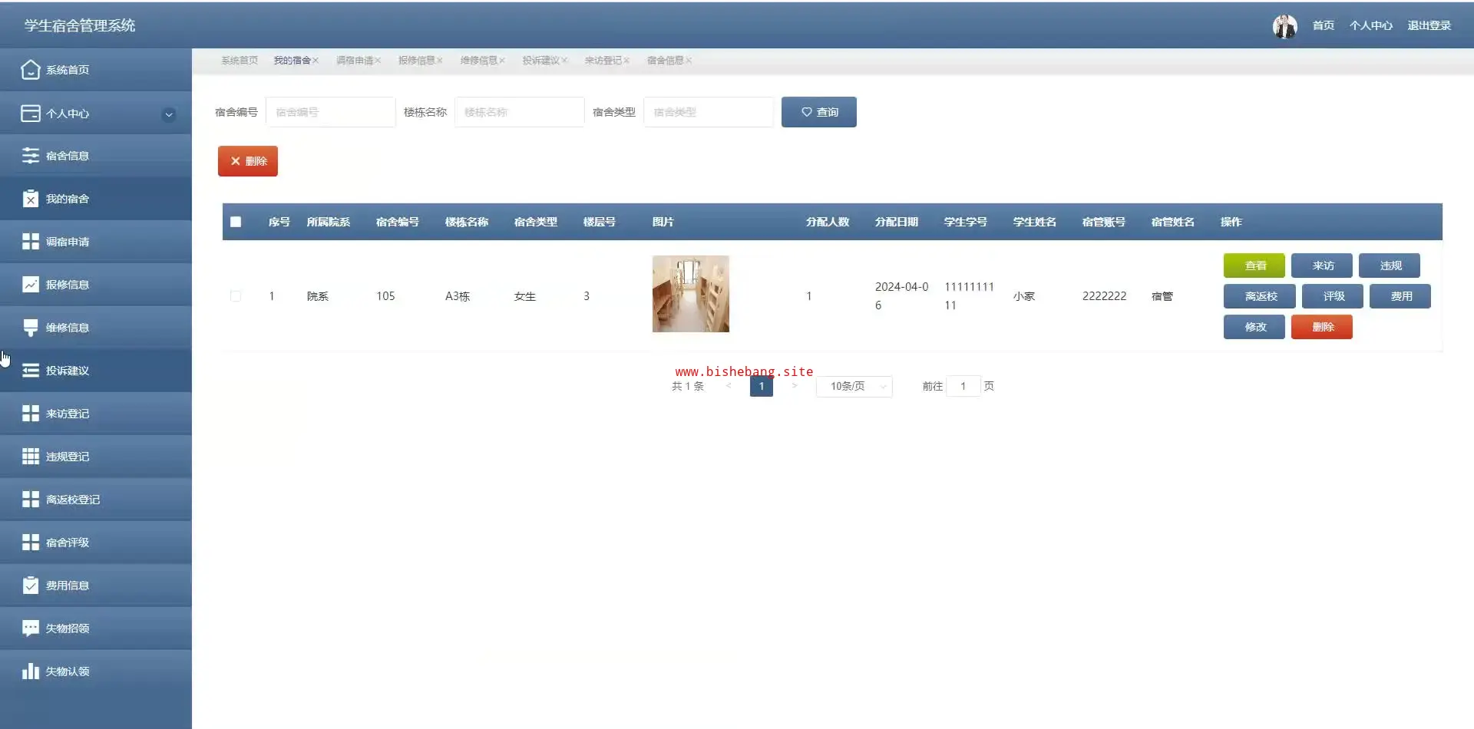
Task: Click the dorm room photo thumbnail
Action: (x=691, y=294)
